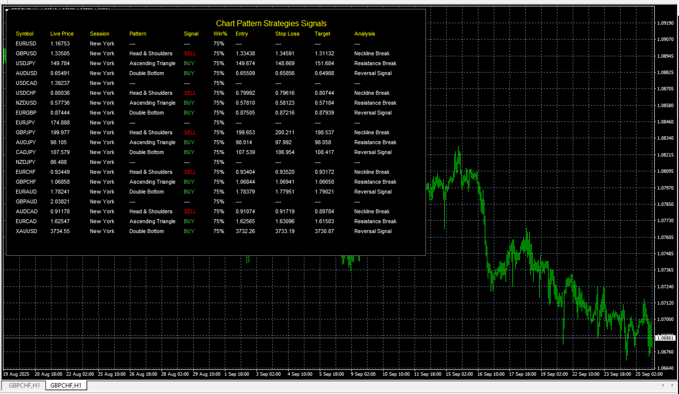
Task: Click the Pattern column header
Action: (138, 34)
